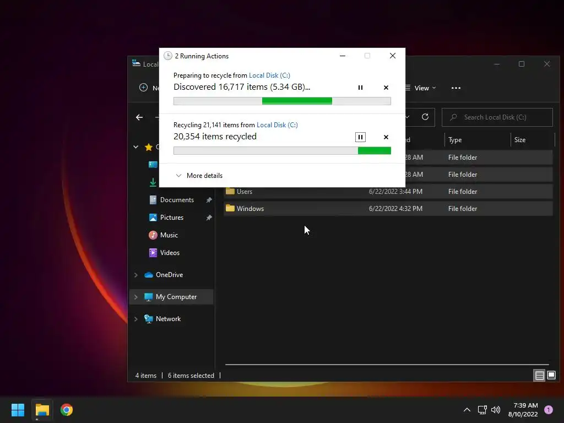Minimize the Running Actions dialog
This screenshot has height=423, width=564.
343,56
